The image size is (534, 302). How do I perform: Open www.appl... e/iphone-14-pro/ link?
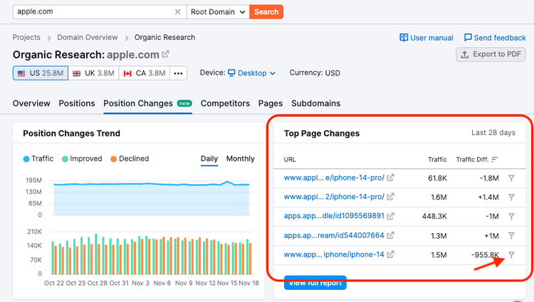pyautogui.click(x=334, y=178)
